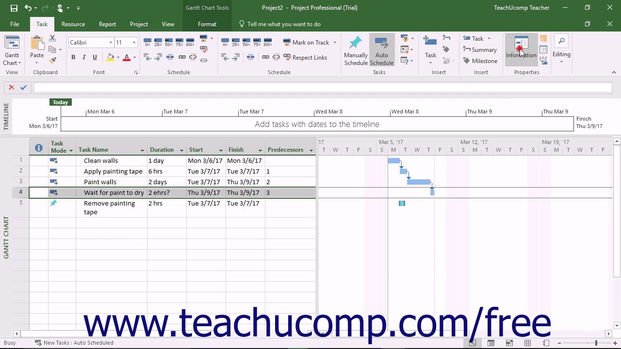This screenshot has width=621, height=349.
Task: Select the Format Painter brush
Action: point(52,61)
